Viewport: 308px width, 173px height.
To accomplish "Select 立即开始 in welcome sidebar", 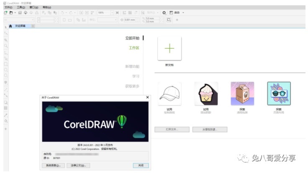I will point(132,38).
